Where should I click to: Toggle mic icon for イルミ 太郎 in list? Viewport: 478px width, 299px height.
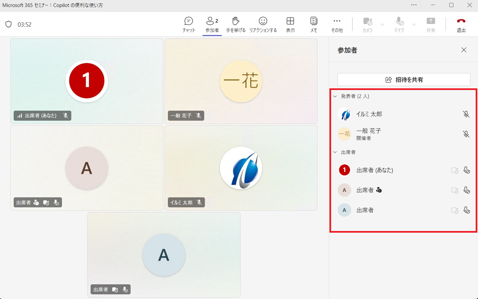point(466,114)
